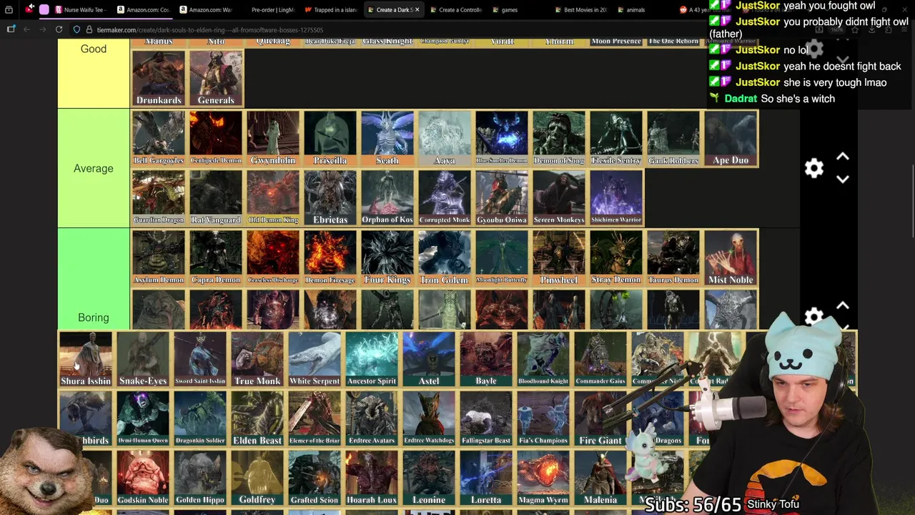Viewport: 915px width, 515px height.
Task: Select the Drunkards boss tile
Action: pyautogui.click(x=159, y=79)
